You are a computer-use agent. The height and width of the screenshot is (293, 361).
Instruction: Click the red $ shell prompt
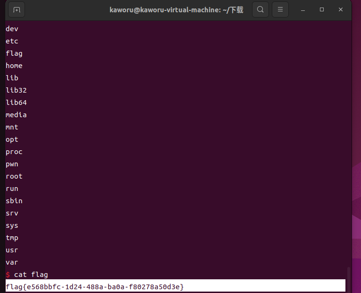pyautogui.click(x=8, y=275)
